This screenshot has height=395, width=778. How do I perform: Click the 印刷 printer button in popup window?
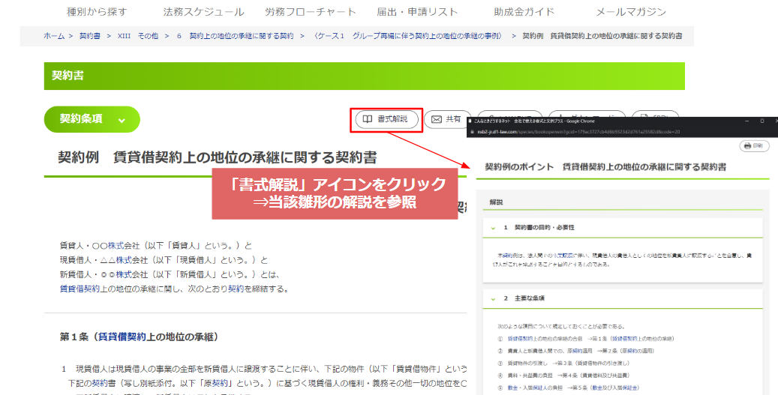coord(755,146)
